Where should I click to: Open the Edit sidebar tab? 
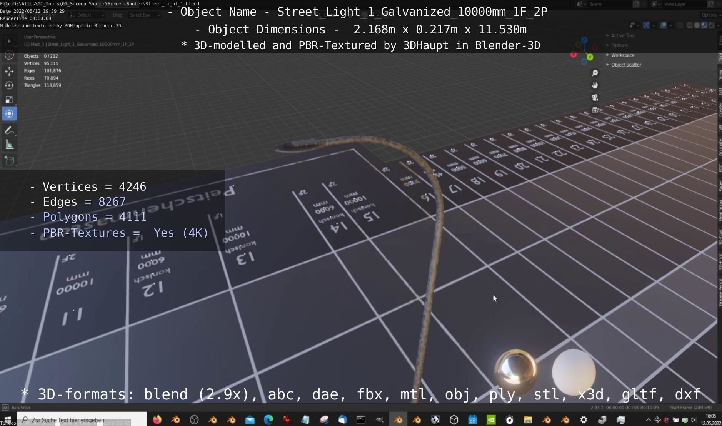click(x=719, y=92)
